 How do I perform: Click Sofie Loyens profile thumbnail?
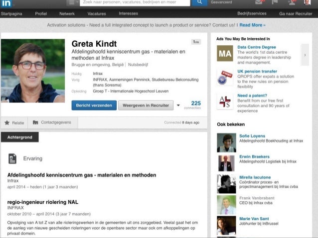tap(226, 143)
